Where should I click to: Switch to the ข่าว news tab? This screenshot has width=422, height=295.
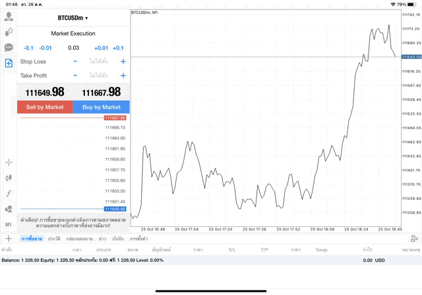(x=102, y=238)
